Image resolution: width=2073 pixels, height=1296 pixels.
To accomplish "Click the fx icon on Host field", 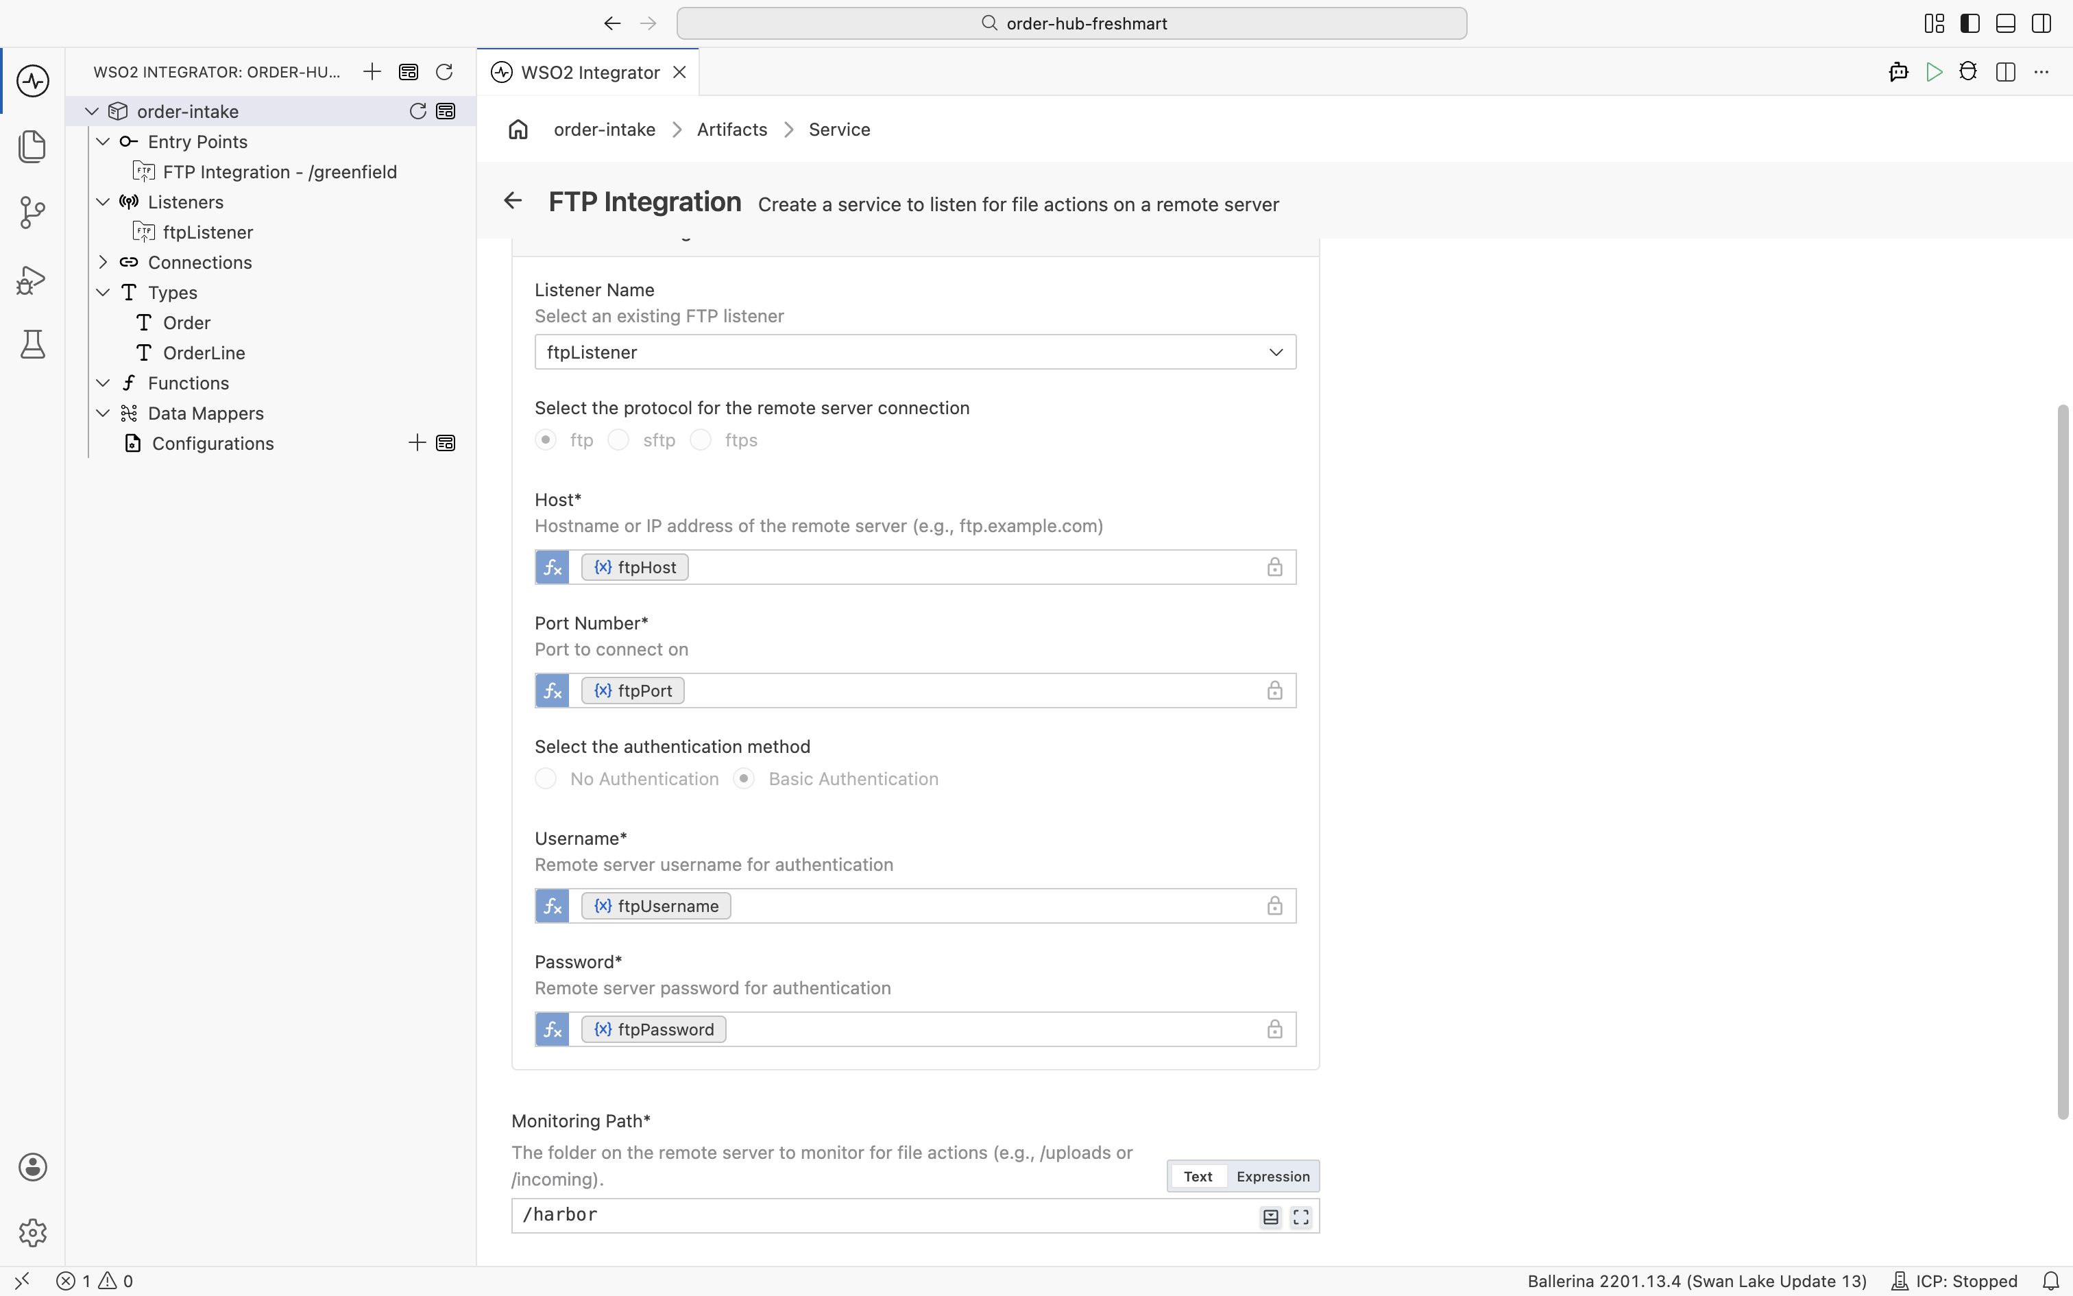I will point(553,568).
